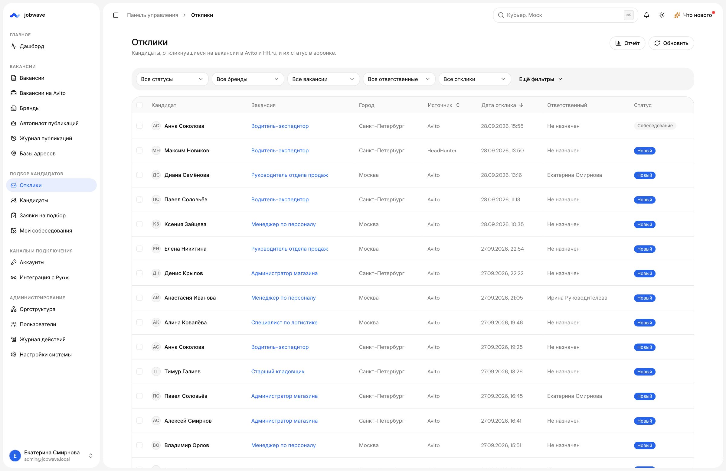Click Собеседование status badge
This screenshot has width=726, height=471.
655,125
